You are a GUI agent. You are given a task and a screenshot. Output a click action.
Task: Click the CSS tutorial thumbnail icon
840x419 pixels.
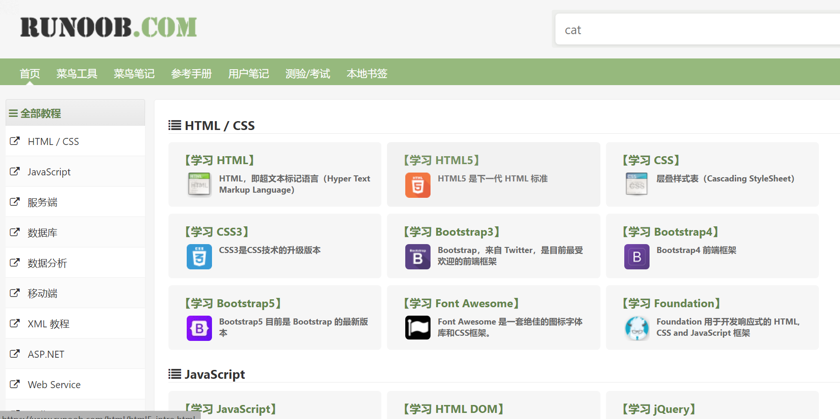(x=636, y=184)
